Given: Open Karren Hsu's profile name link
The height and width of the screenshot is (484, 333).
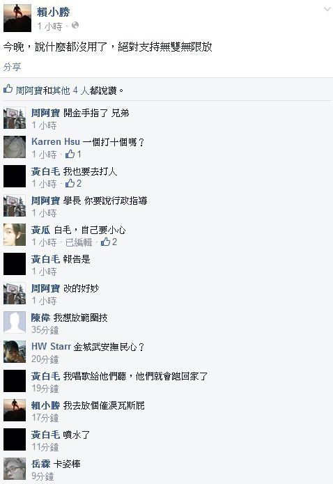Looking at the screenshot, I should [56, 141].
